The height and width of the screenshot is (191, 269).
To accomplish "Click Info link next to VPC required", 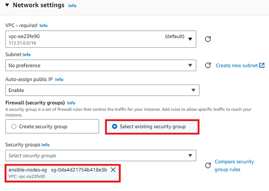I will tap(43, 25).
